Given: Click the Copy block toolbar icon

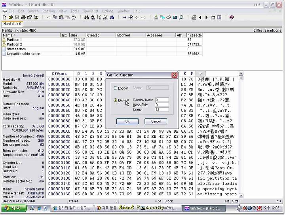Looking at the screenshot, I should click(55, 17).
